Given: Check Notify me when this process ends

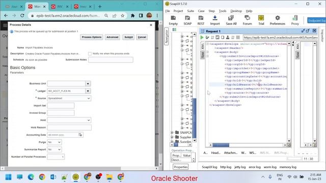Looking at the screenshot, I should [x=90, y=54].
